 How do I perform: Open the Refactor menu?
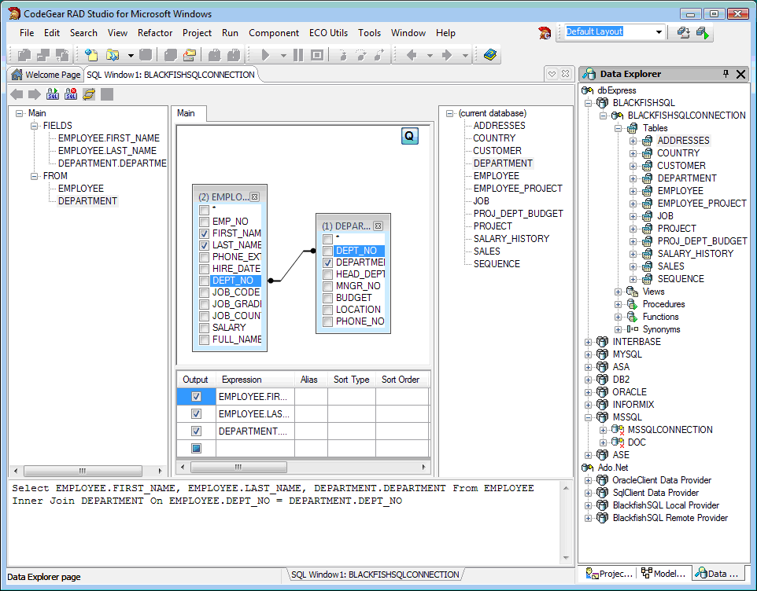[x=155, y=33]
